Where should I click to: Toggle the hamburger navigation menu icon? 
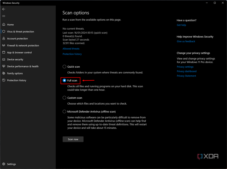click(4, 16)
